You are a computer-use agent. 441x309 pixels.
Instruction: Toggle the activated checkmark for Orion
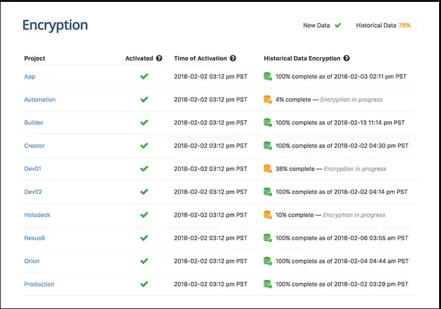click(x=144, y=261)
